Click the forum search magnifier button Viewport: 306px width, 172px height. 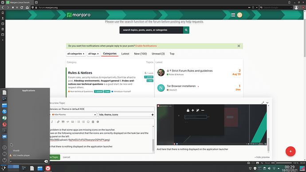tap(186, 30)
